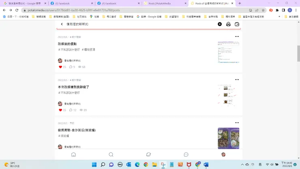Open weather widget showing 34°C
The height and width of the screenshot is (169, 300).
point(12,165)
